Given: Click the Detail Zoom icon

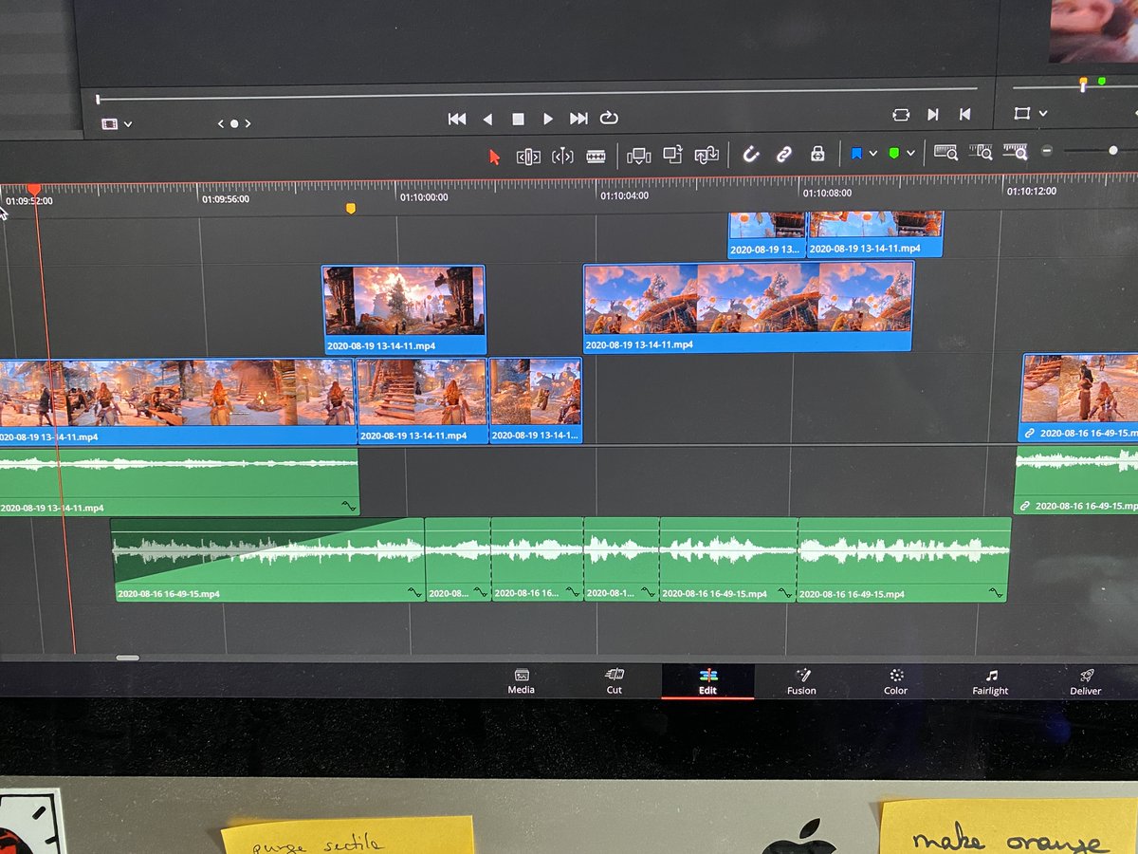Looking at the screenshot, I should (x=981, y=152).
